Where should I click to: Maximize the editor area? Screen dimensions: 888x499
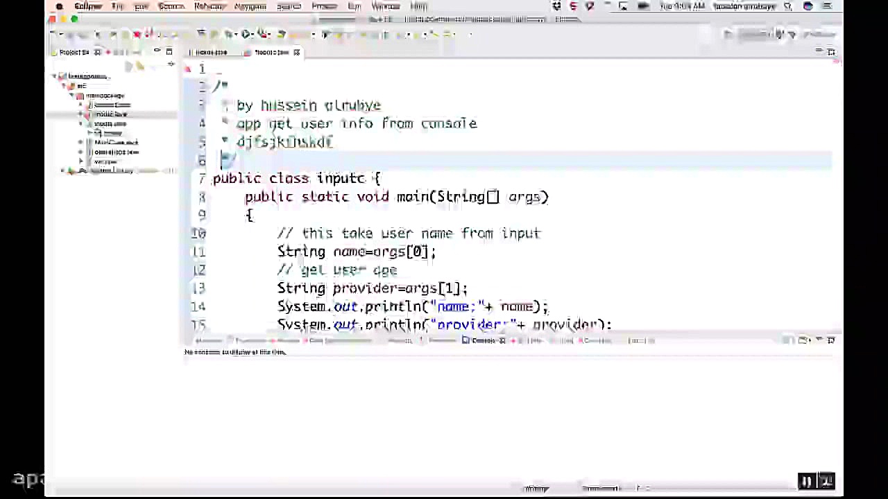tap(831, 52)
